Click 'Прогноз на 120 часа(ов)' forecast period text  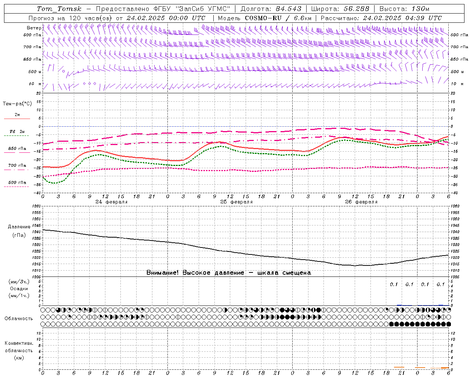click(x=70, y=18)
